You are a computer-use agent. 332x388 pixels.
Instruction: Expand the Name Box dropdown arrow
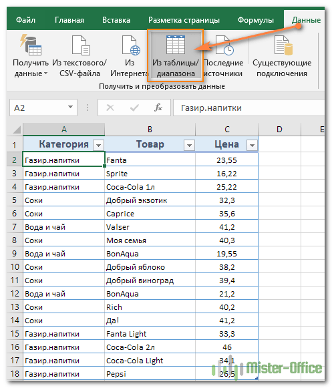tap(70, 107)
